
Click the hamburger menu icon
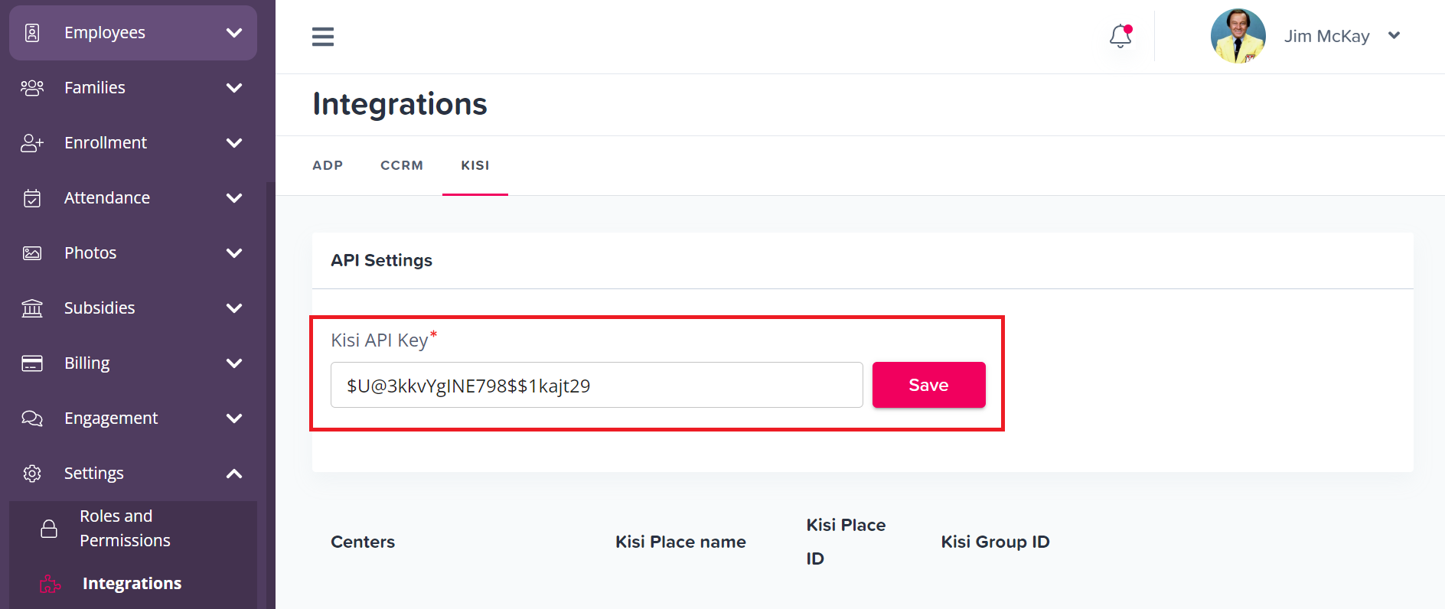[323, 37]
